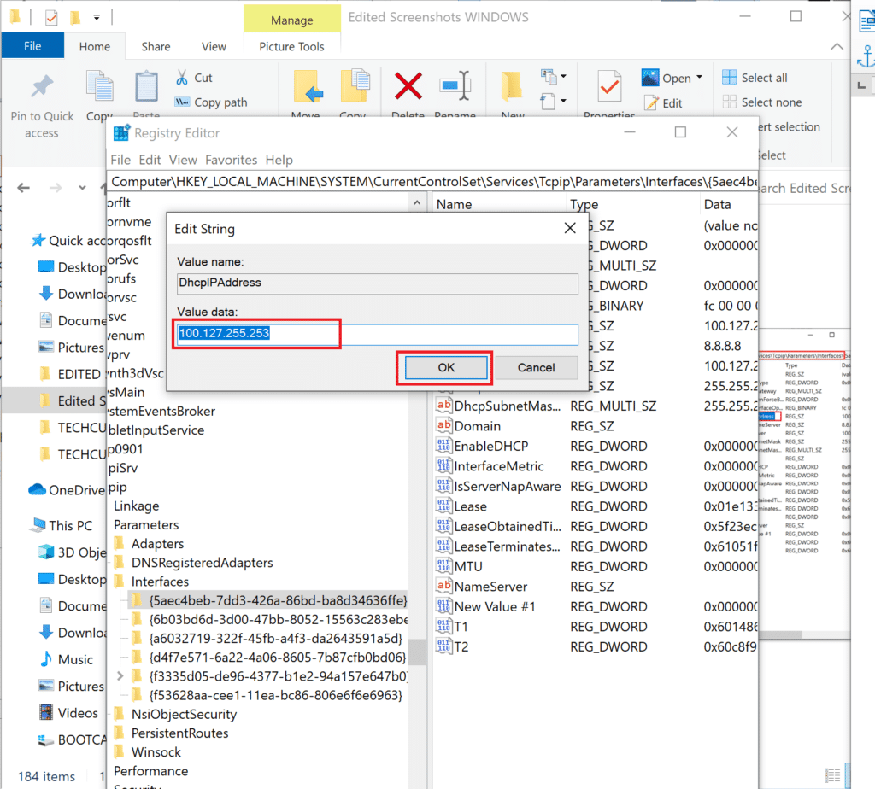The width and height of the screenshot is (875, 789).
Task: Click the Select all icon
Action: tap(729, 78)
